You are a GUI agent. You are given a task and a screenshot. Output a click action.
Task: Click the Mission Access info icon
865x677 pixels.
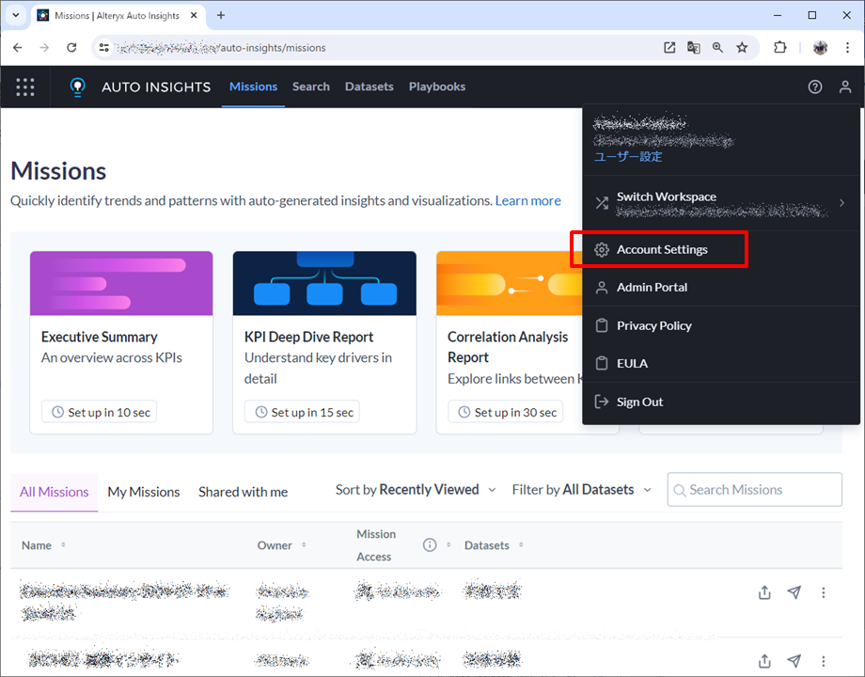[430, 545]
